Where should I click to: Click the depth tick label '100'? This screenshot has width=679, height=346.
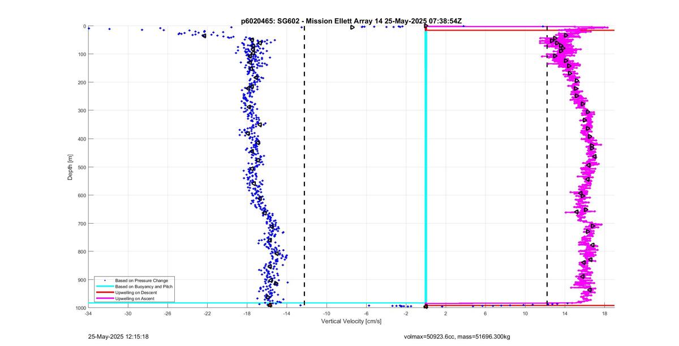[x=81, y=54]
